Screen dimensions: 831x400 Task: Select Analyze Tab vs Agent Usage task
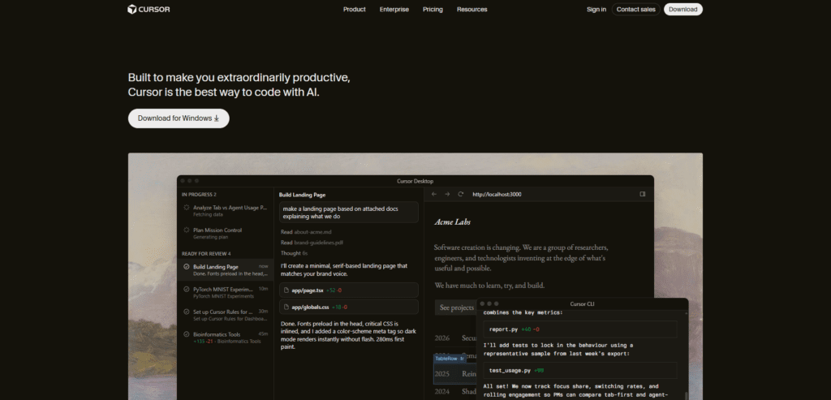(x=226, y=211)
